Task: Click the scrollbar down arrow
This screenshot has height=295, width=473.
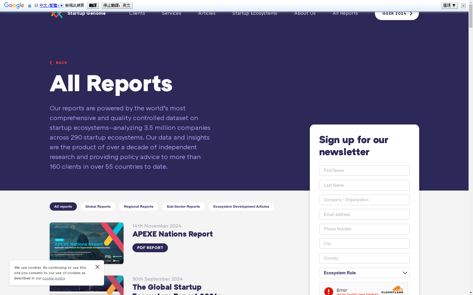Action: 471,293
